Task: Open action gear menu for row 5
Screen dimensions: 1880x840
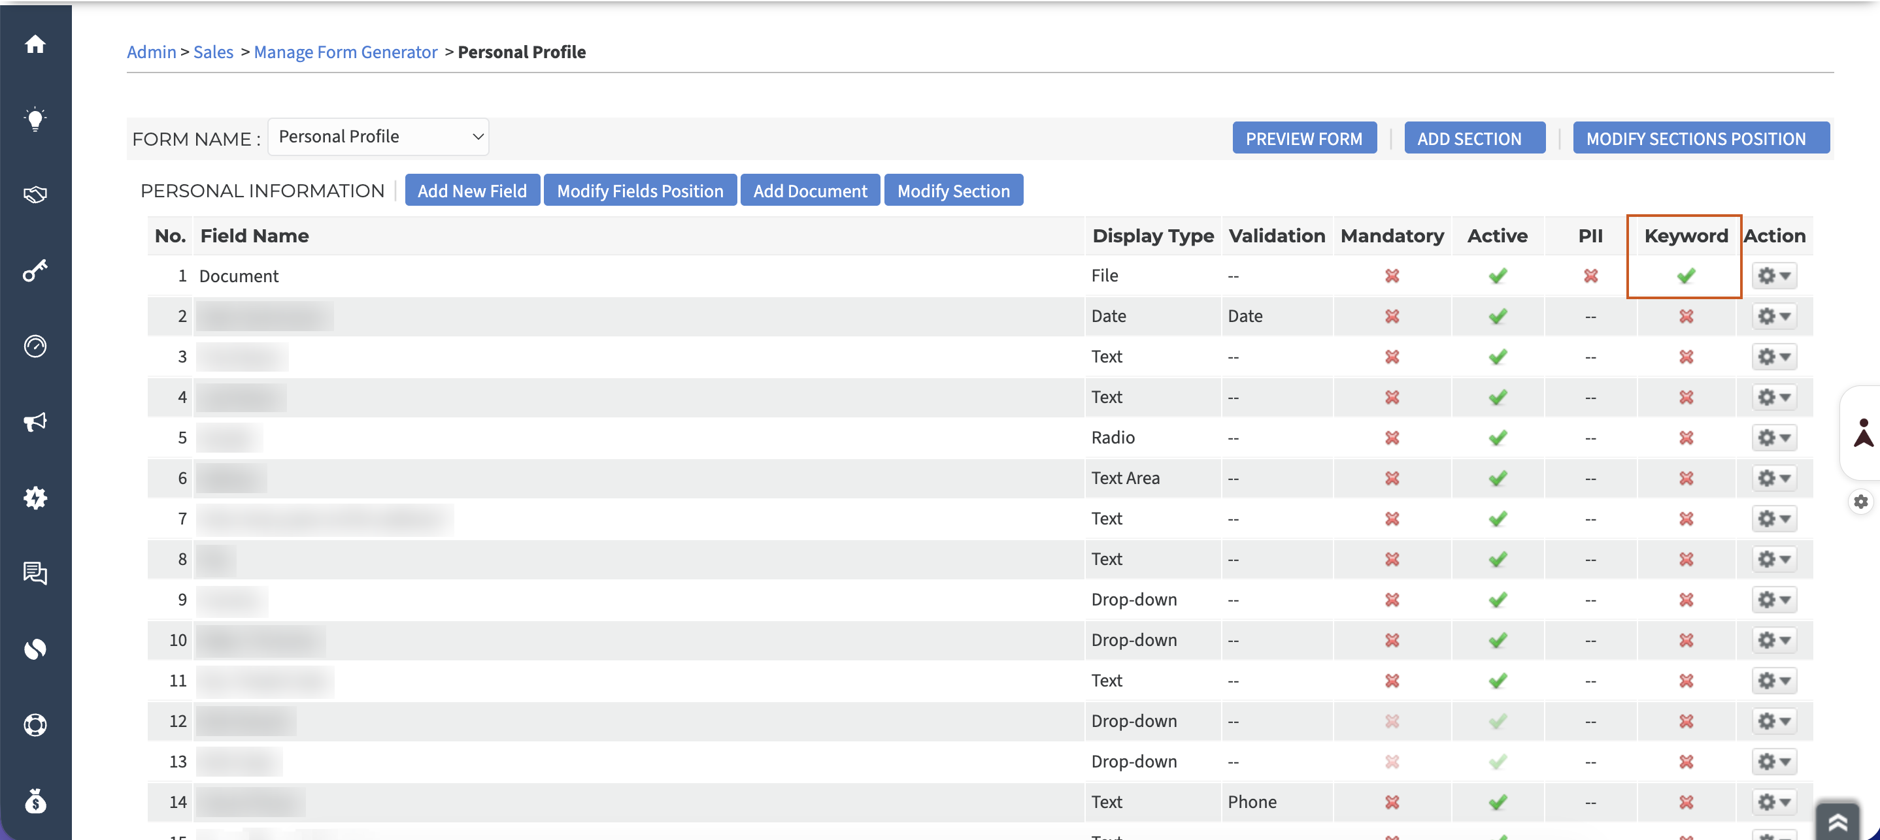Action: (x=1774, y=438)
